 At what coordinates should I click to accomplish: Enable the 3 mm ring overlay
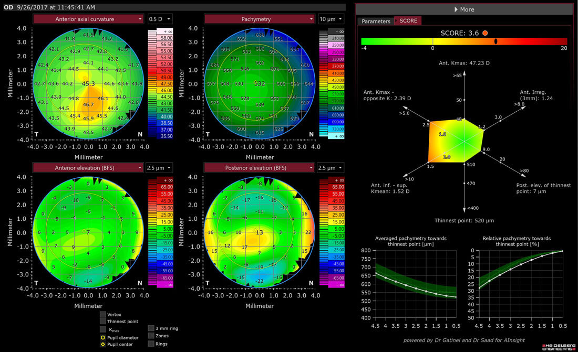click(x=151, y=328)
